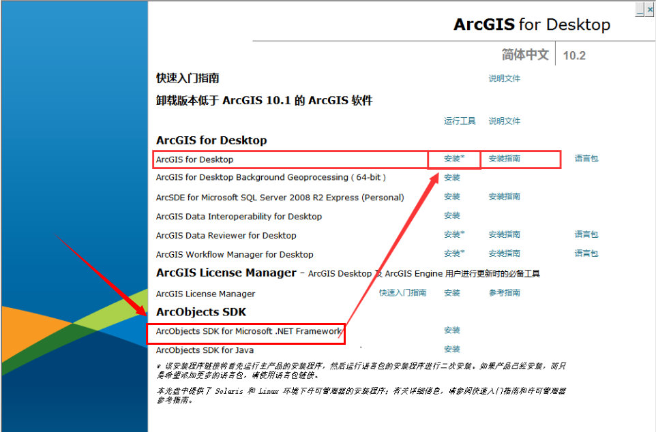The image size is (656, 432).
Task: Click 安装 for ArcGIS License Manager
Action: pyautogui.click(x=452, y=293)
